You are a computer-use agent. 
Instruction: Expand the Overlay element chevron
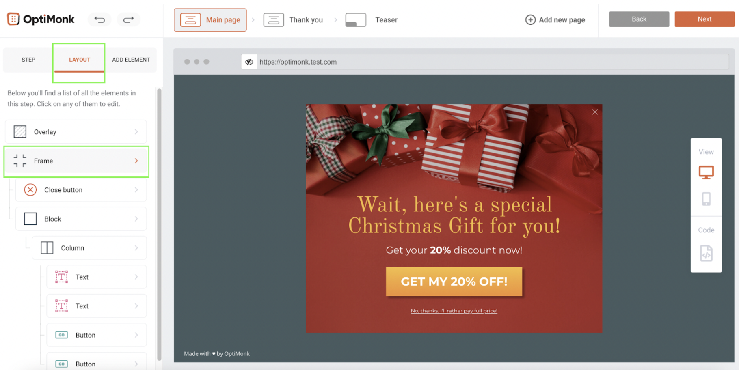tap(136, 132)
